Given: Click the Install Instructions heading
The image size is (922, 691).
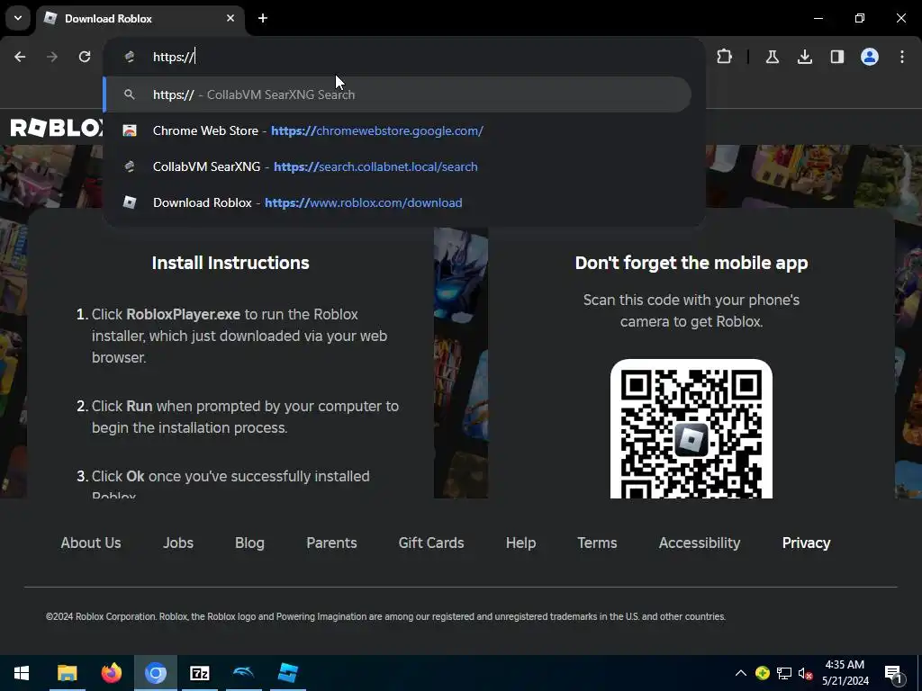Looking at the screenshot, I should [x=230, y=263].
